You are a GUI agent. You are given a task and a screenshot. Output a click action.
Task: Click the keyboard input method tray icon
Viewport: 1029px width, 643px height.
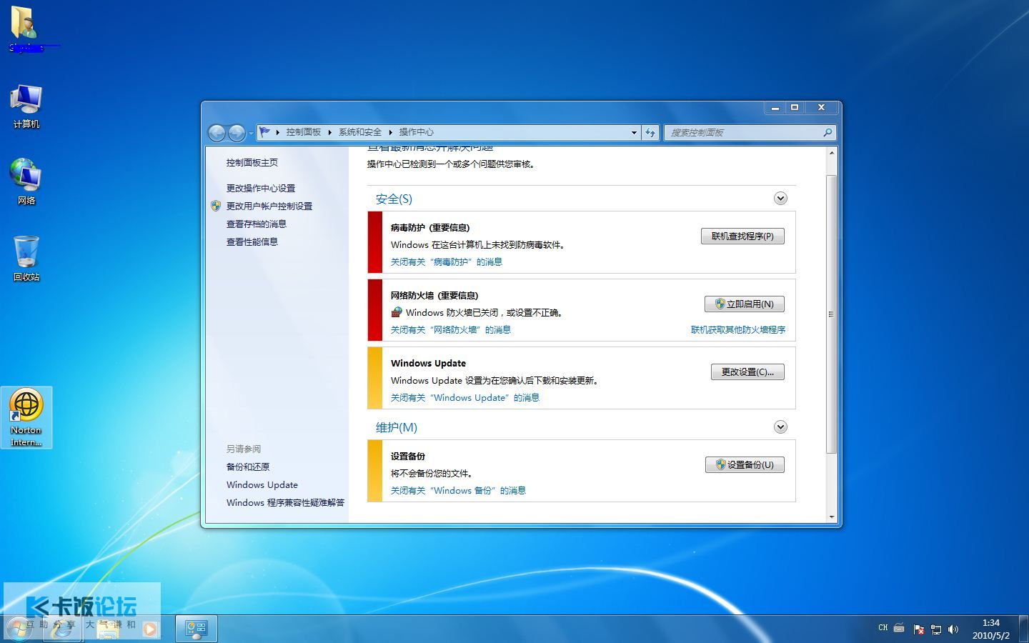tap(899, 628)
